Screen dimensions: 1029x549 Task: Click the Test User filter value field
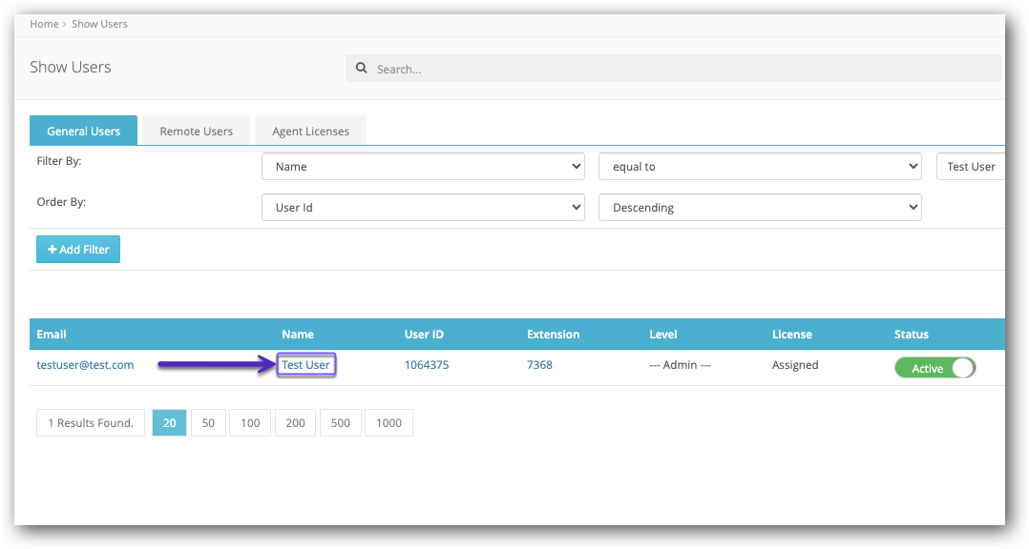(x=971, y=167)
